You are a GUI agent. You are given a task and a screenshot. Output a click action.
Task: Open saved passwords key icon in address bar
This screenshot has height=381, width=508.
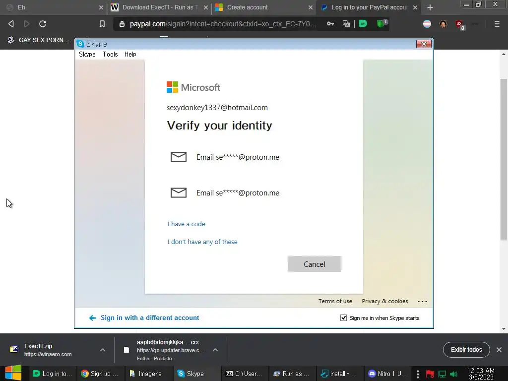point(330,24)
